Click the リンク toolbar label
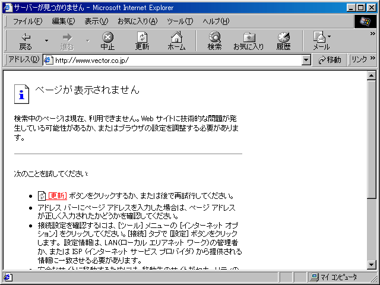 pyautogui.click(x=359, y=59)
